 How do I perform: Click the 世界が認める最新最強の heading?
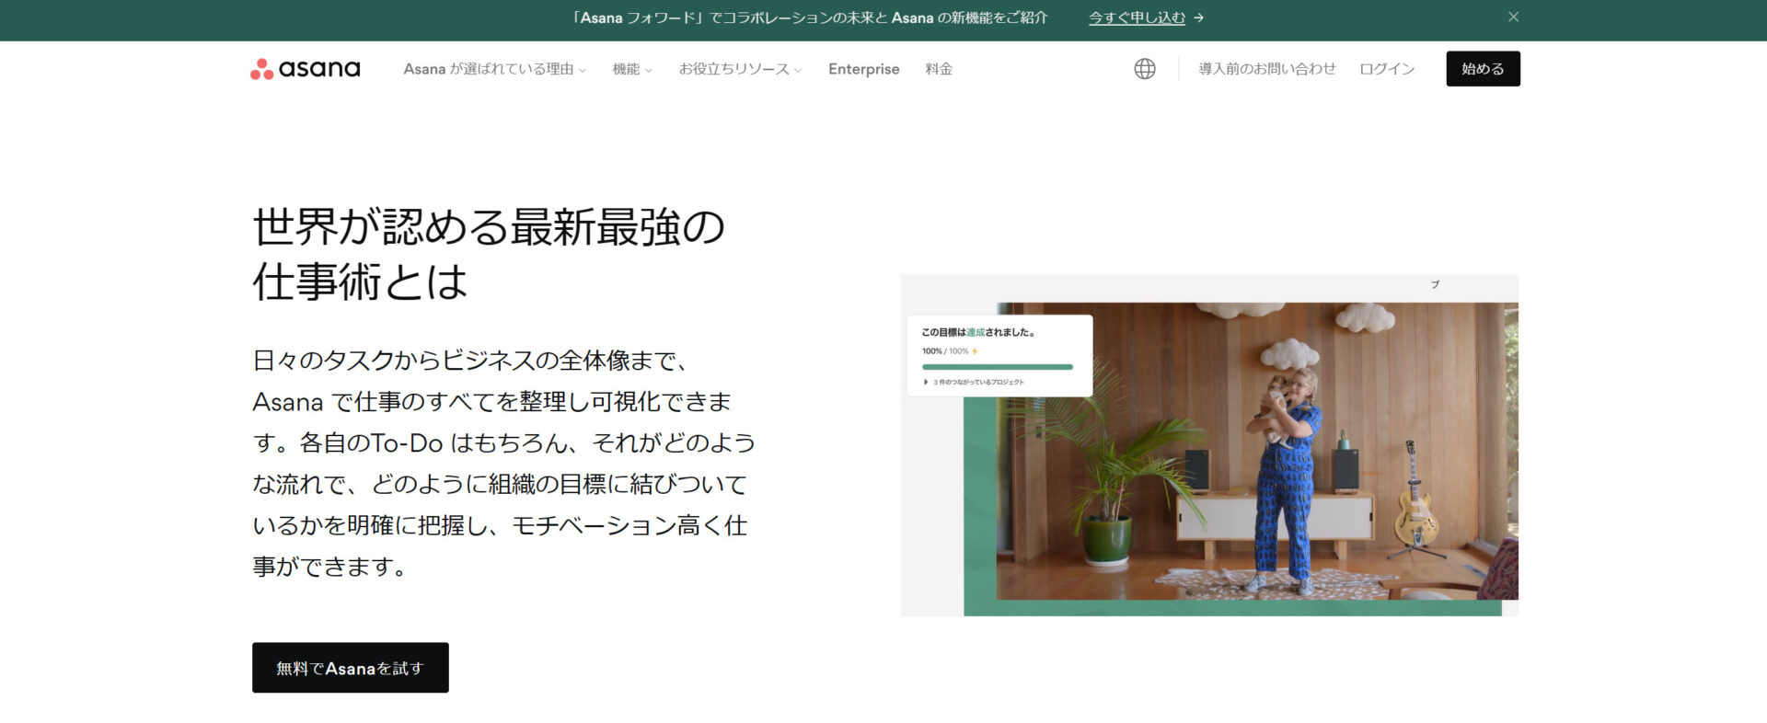489,227
